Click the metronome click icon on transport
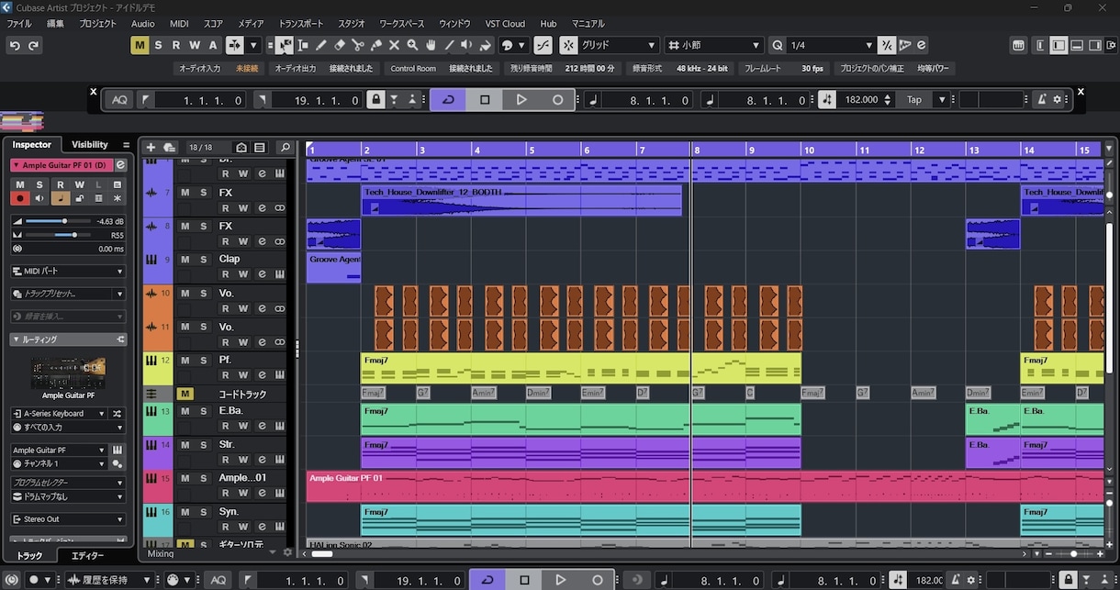 [x=1042, y=100]
